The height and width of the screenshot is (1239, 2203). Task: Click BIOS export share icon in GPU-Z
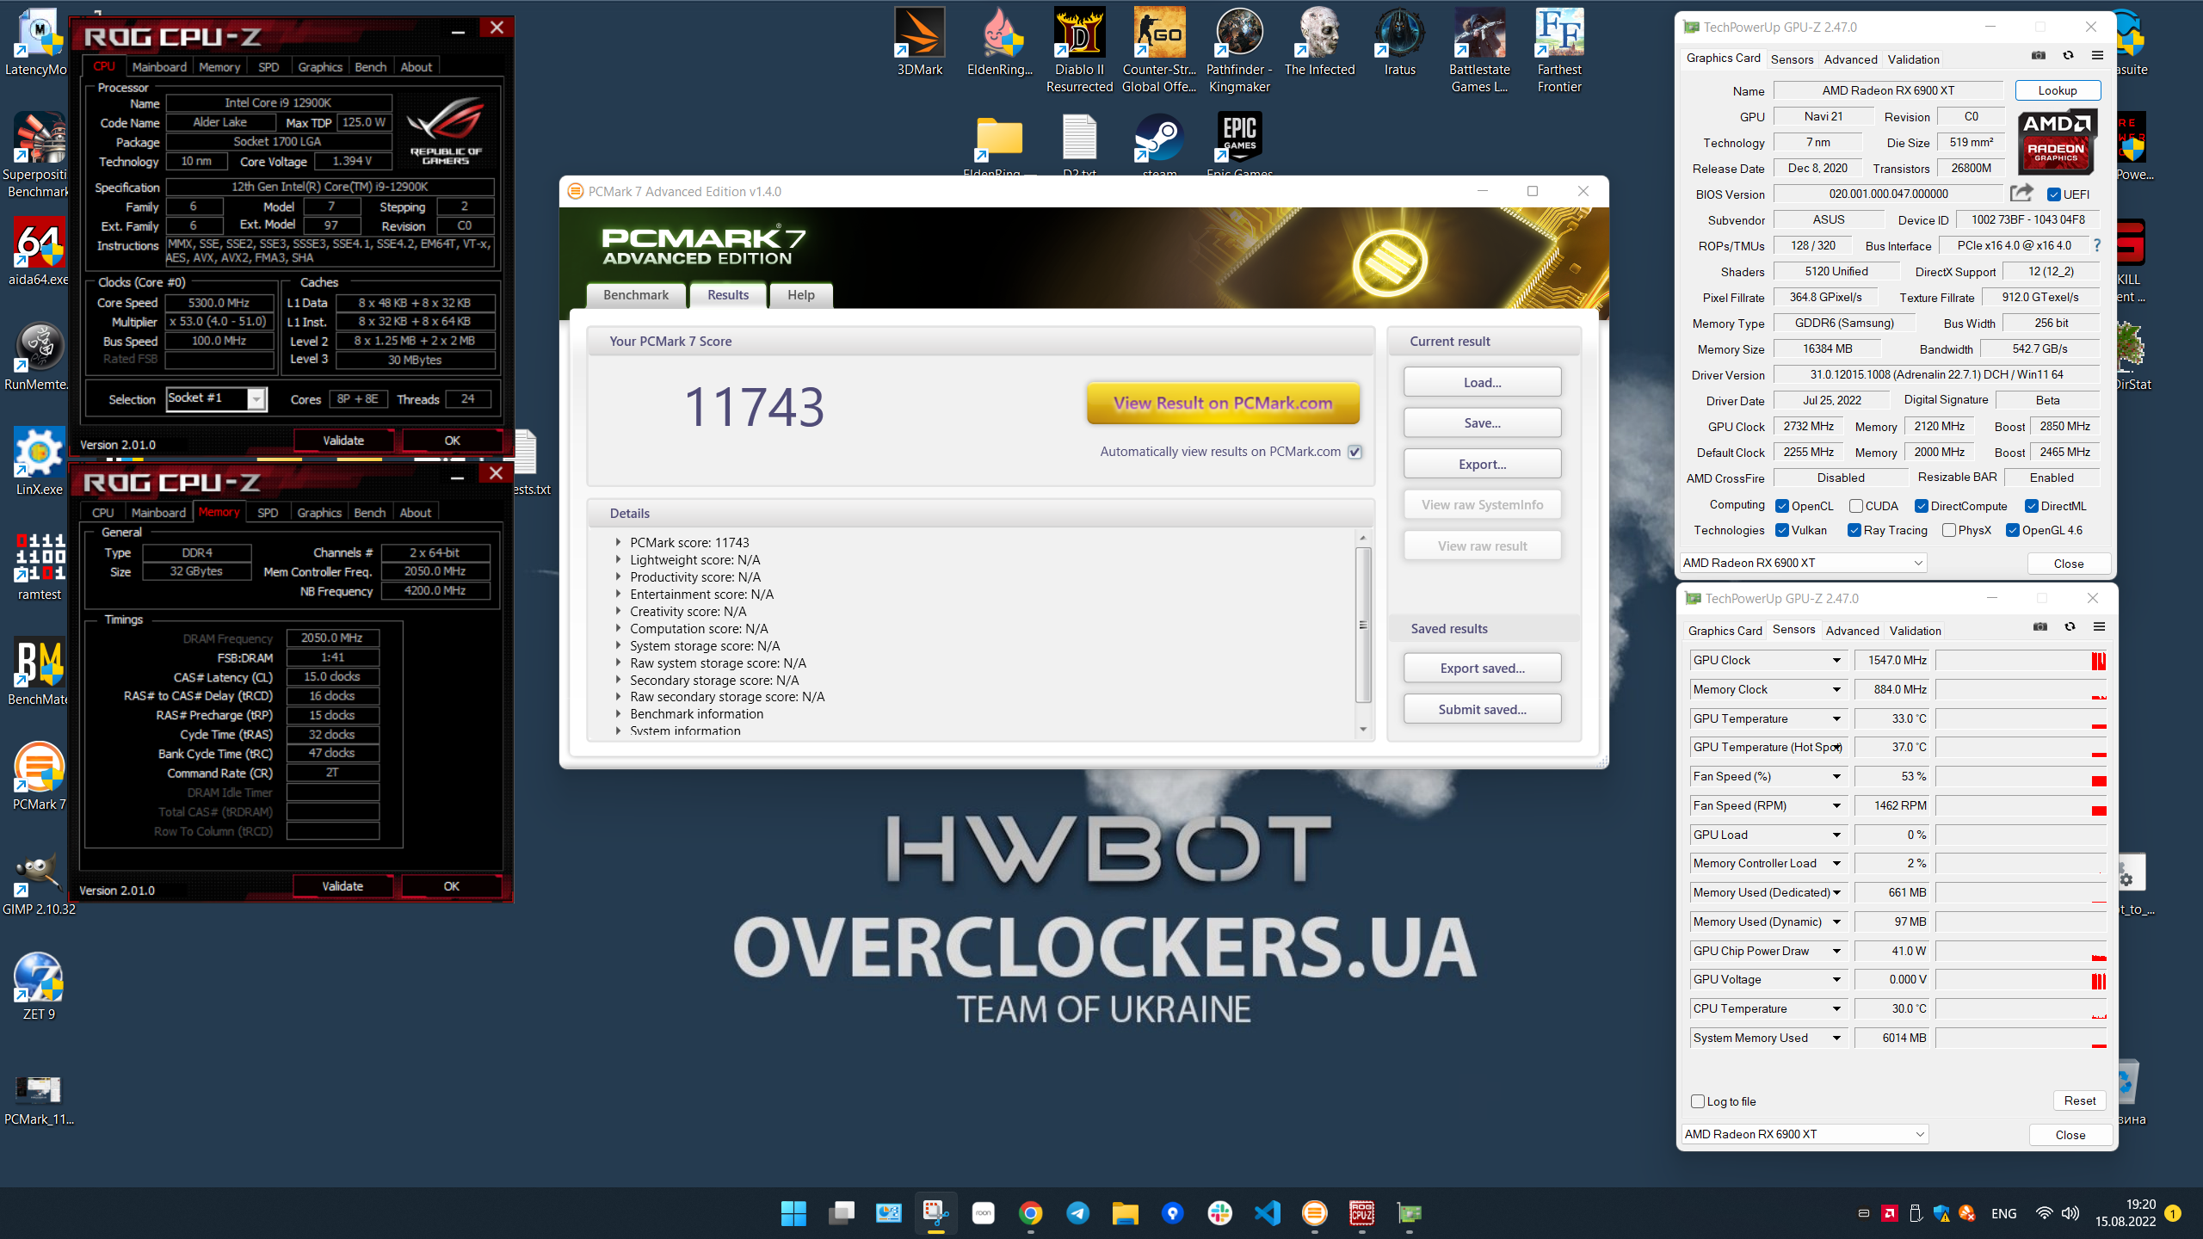2022,194
